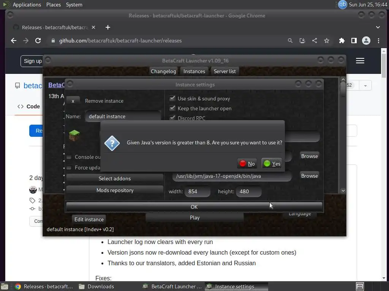This screenshot has width=389, height=291.
Task: Click the clock showing Sun Jun 25
Action: tap(368, 5)
